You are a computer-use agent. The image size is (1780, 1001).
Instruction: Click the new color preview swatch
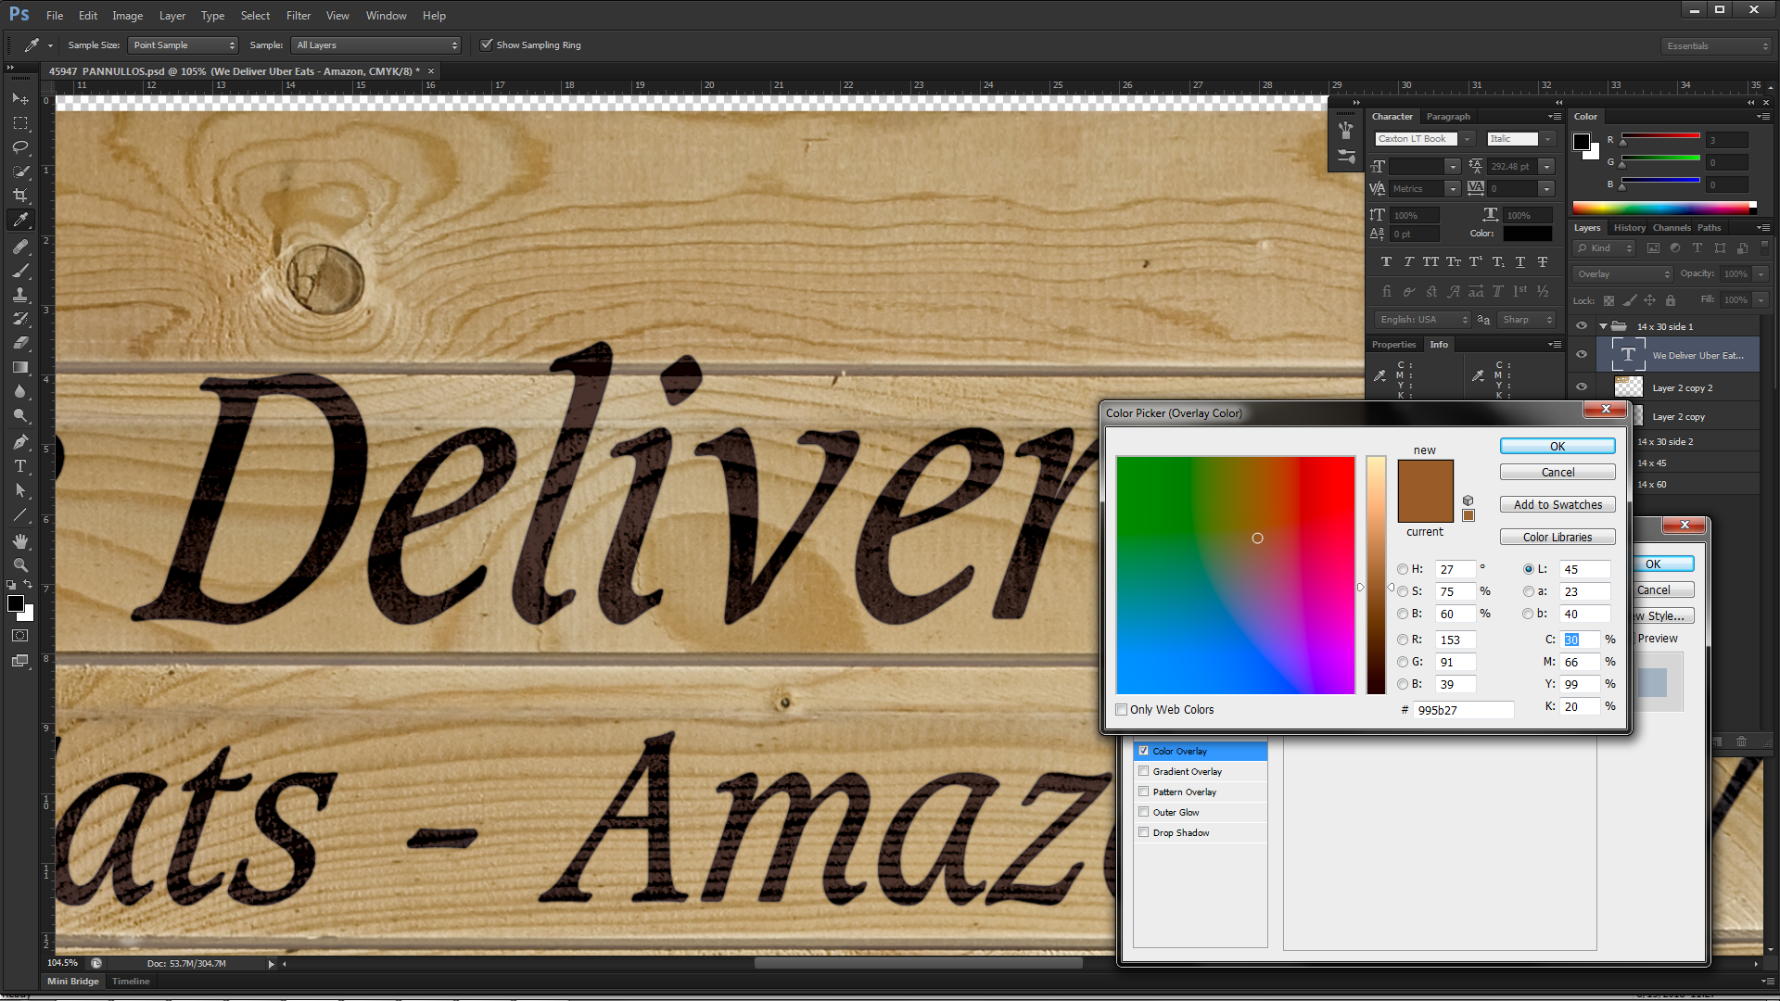[1426, 475]
